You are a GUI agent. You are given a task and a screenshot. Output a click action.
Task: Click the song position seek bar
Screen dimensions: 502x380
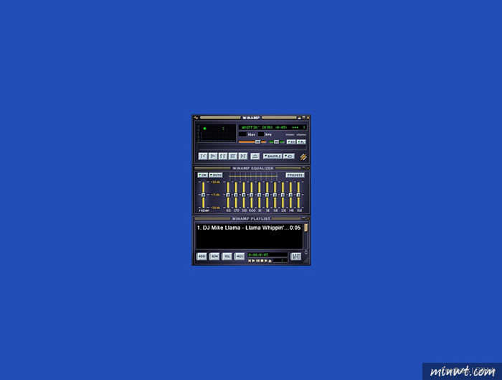point(252,147)
